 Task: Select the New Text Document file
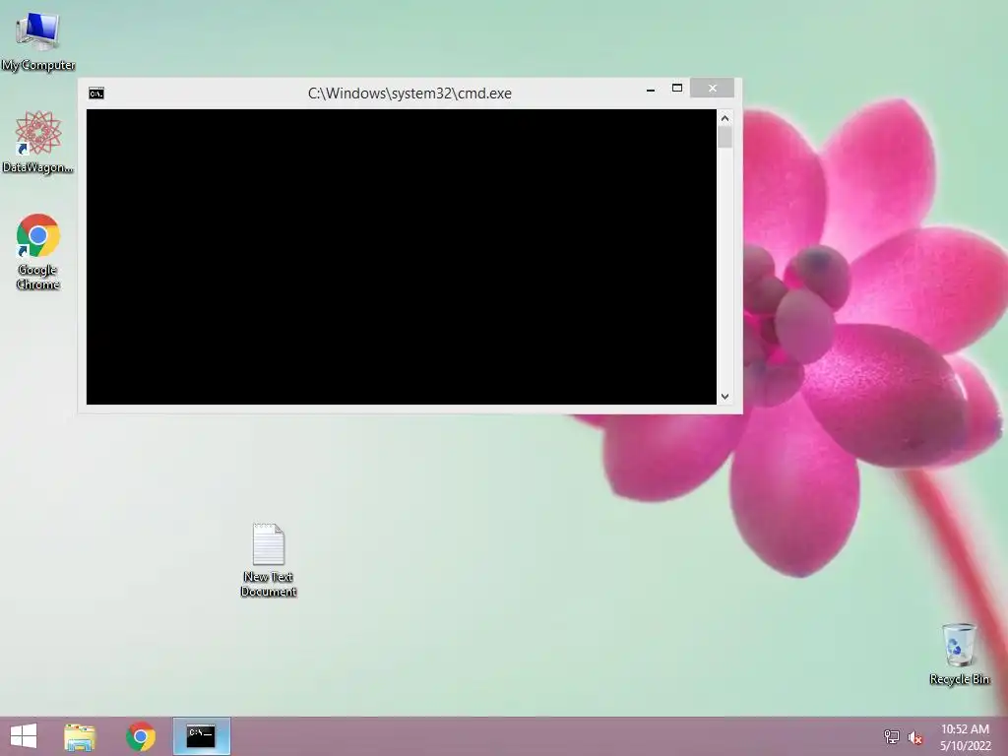tap(268, 560)
